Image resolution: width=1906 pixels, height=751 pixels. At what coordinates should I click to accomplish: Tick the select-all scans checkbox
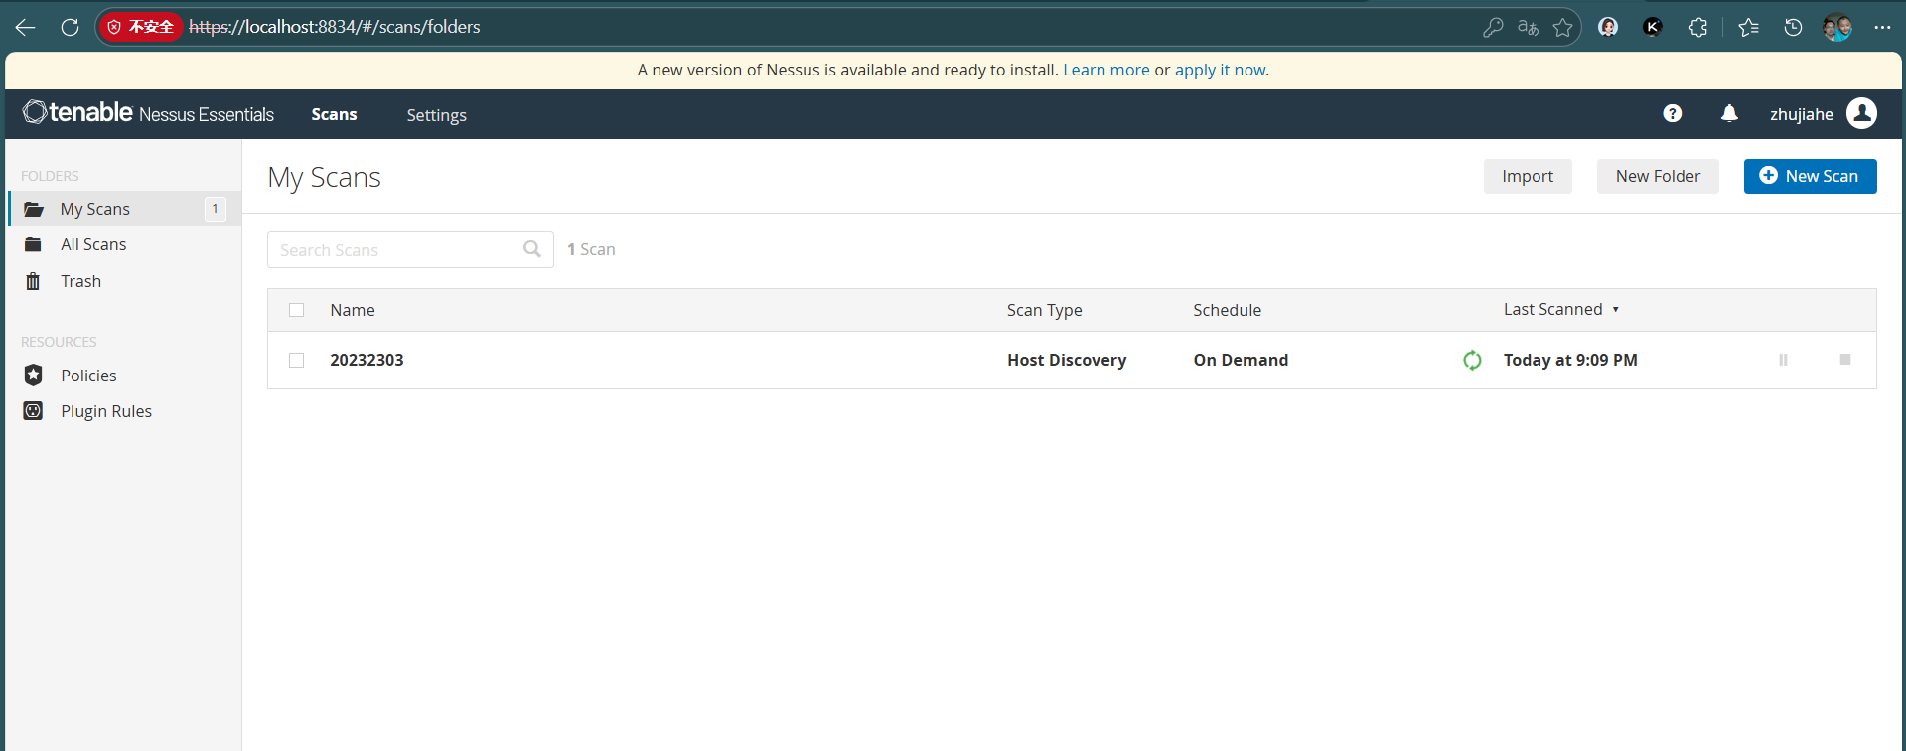tap(296, 310)
